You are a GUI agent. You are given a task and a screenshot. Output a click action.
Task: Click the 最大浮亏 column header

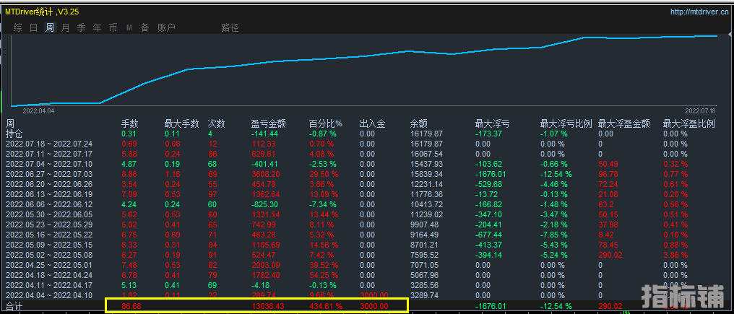point(492,124)
